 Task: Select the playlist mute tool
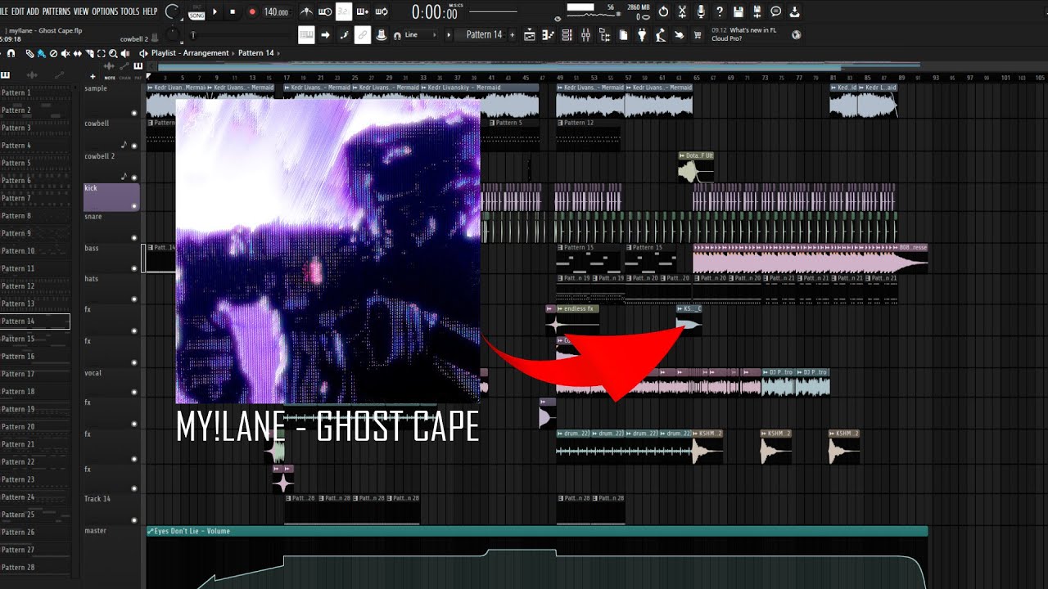65,53
